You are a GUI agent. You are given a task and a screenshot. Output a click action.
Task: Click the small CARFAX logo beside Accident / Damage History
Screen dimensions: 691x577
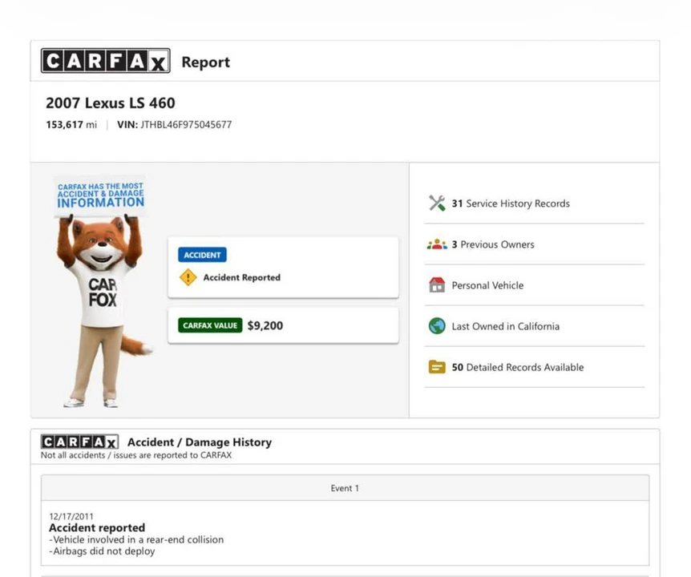click(x=80, y=442)
